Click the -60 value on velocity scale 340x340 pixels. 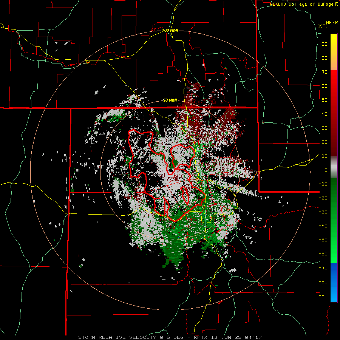click(323, 254)
